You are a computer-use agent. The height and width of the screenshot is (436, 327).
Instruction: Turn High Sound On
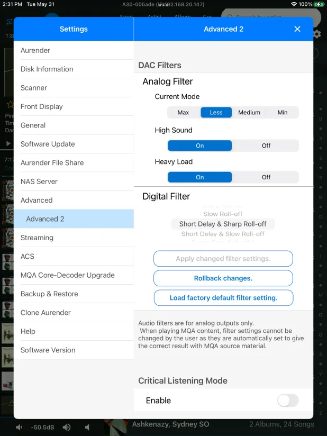(199, 146)
